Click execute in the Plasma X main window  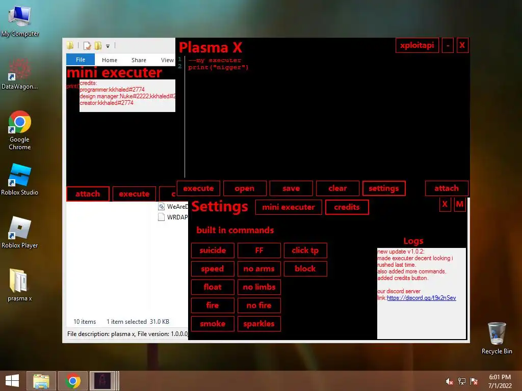tap(198, 188)
